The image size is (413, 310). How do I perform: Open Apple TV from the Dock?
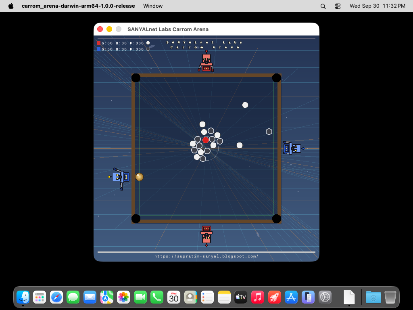[x=241, y=297]
